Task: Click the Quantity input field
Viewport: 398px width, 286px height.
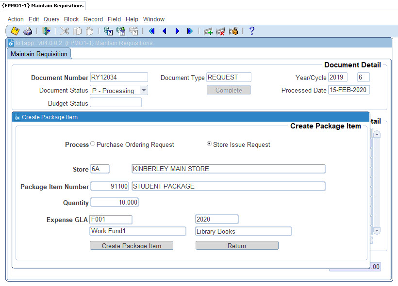Action: (115, 202)
